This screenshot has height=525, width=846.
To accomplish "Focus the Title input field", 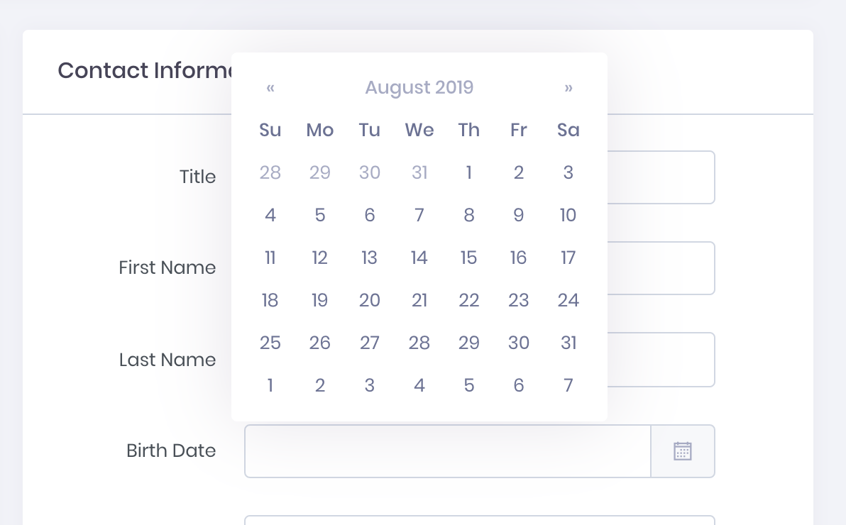I will pos(661,177).
